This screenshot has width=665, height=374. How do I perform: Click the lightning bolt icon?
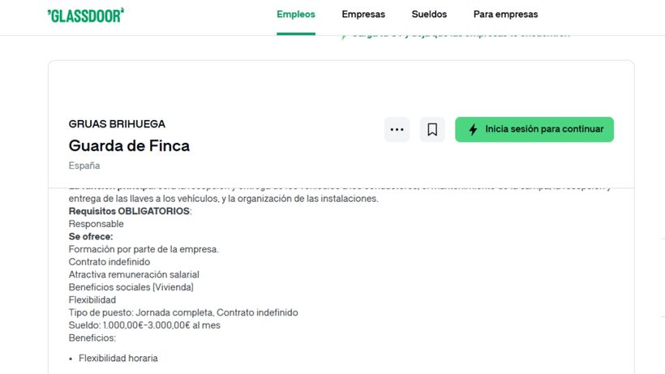coord(474,129)
